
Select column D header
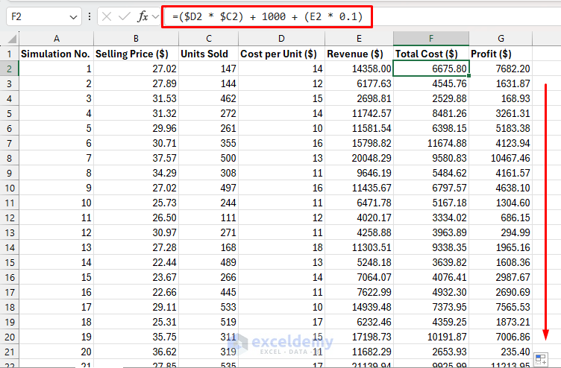(x=281, y=39)
